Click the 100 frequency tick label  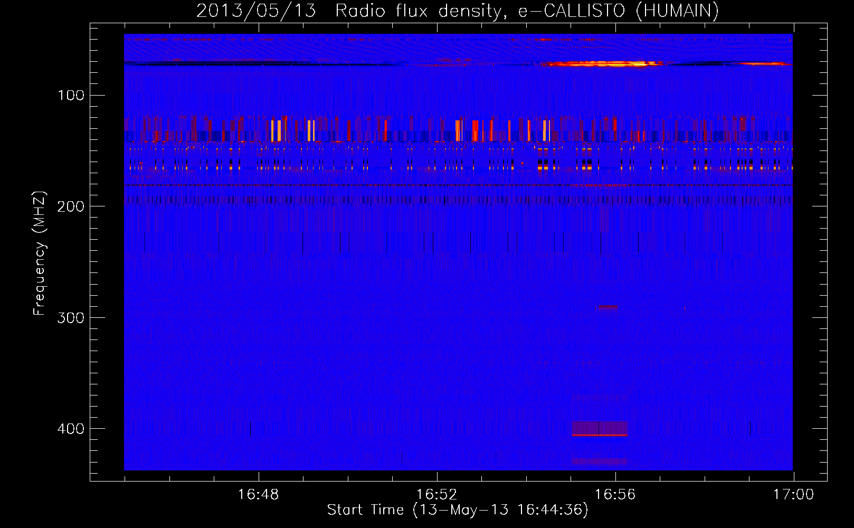click(x=71, y=95)
